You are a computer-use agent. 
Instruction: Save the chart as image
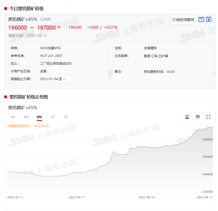click(x=187, y=117)
